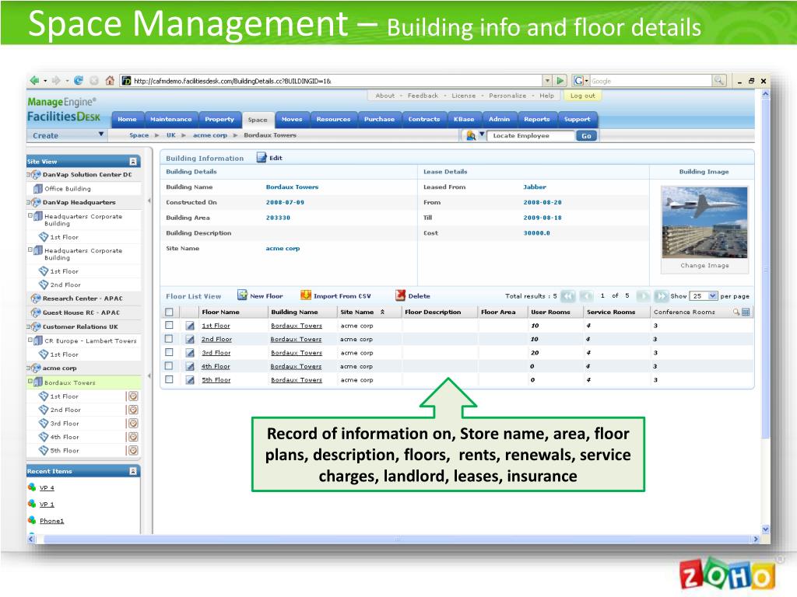This screenshot has height=597, width=797.
Task: Check the 5th Floor row checkbox
Action: coord(169,379)
